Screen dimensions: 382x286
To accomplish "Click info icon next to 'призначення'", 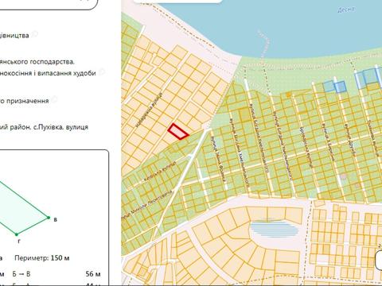I will [x=54, y=99].
